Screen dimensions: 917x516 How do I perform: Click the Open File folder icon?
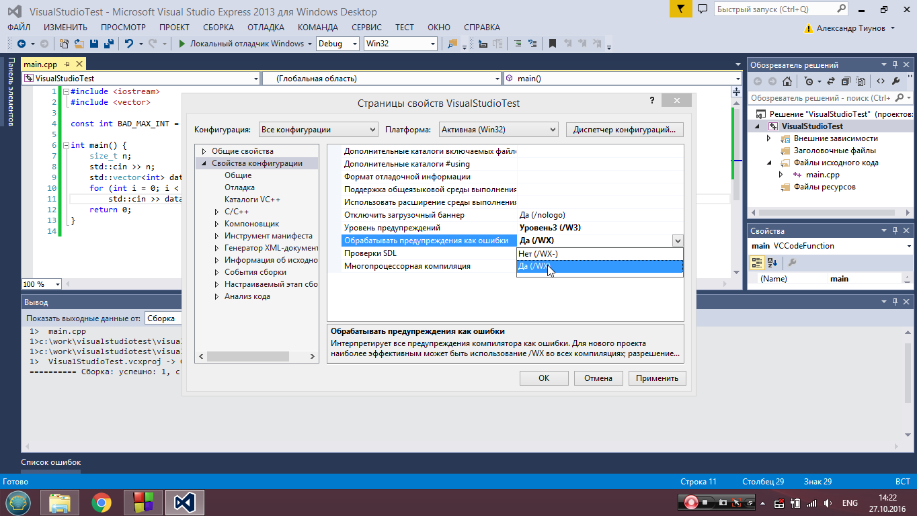click(79, 44)
